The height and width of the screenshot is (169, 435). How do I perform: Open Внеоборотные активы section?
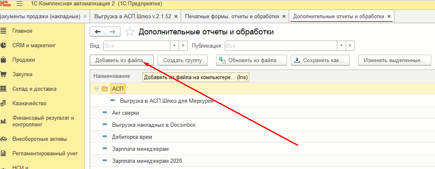(x=39, y=139)
